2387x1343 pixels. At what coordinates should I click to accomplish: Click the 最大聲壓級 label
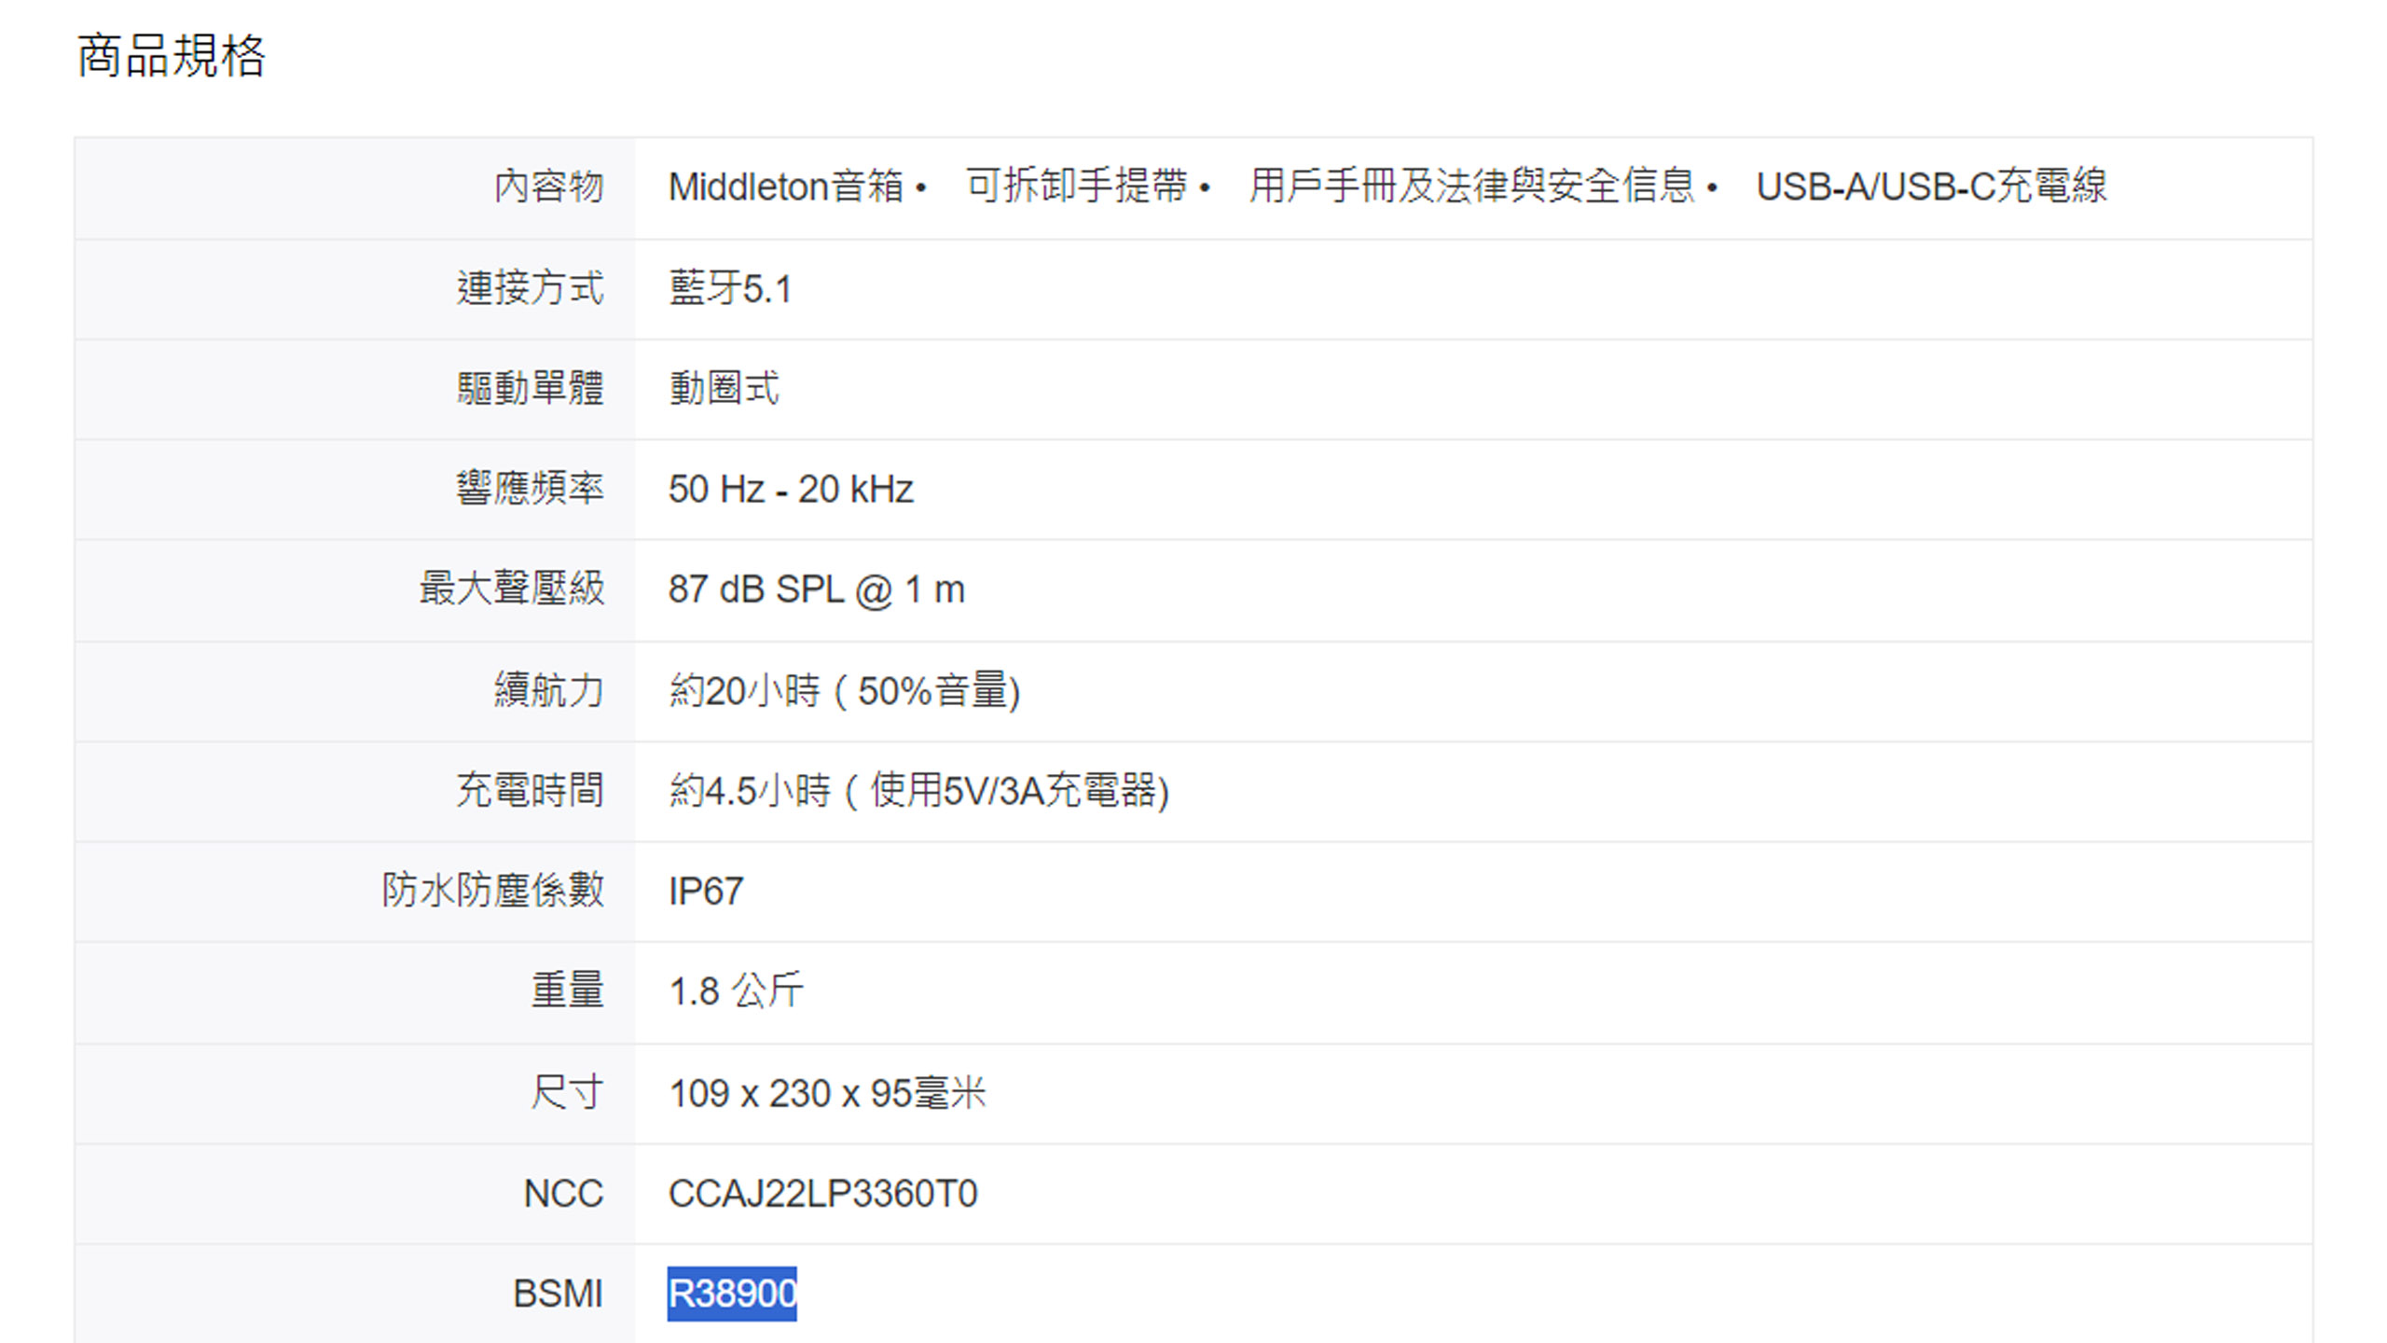[511, 589]
